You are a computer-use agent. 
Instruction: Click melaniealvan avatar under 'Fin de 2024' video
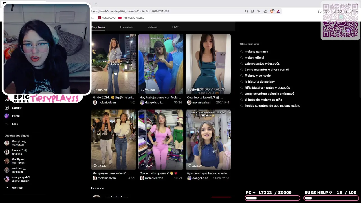click(95, 103)
